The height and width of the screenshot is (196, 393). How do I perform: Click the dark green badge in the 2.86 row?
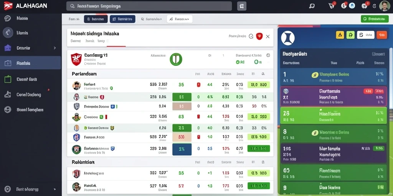tap(258, 149)
